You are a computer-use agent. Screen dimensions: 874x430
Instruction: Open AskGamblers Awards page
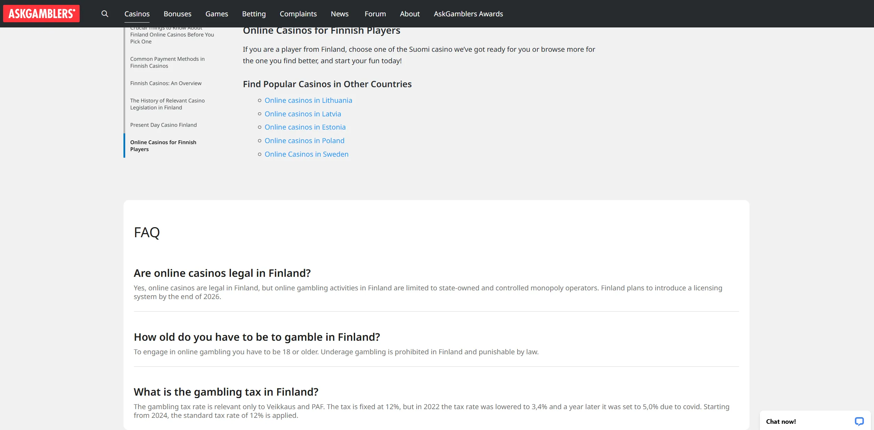click(468, 14)
